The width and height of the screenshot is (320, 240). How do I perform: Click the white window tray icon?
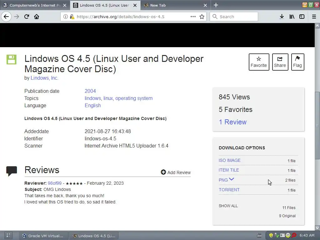pyautogui.click(x=282, y=235)
